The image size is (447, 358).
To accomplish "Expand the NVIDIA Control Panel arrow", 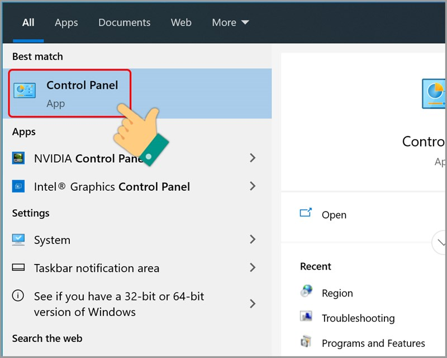I will (253, 158).
